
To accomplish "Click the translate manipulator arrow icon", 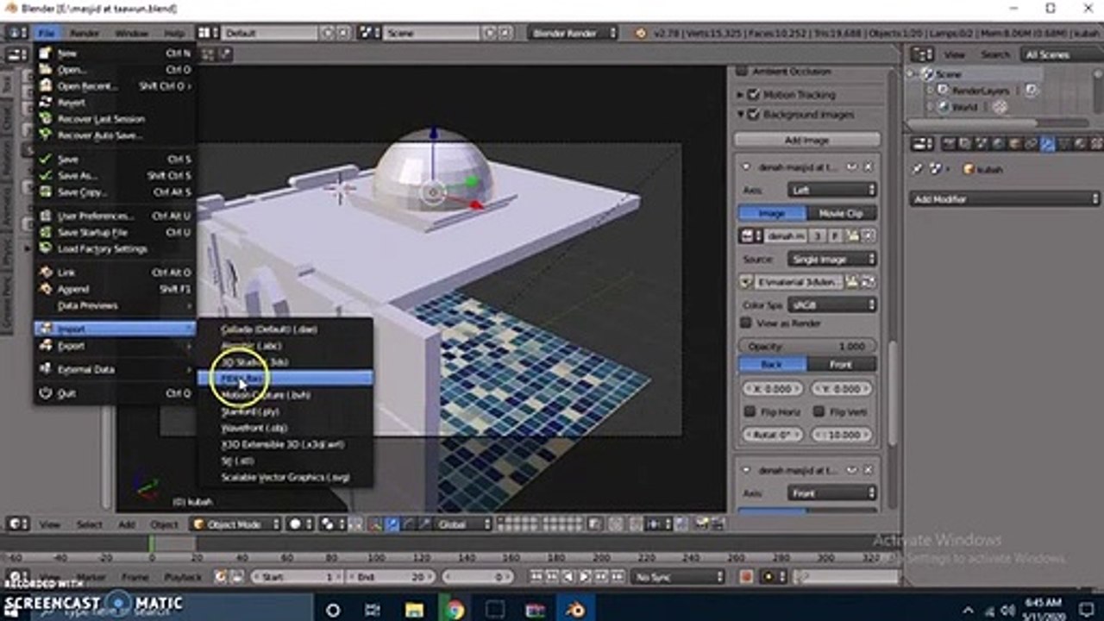I will point(392,524).
